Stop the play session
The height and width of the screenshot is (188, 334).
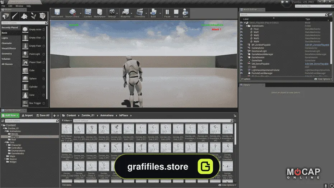[x=176, y=13]
